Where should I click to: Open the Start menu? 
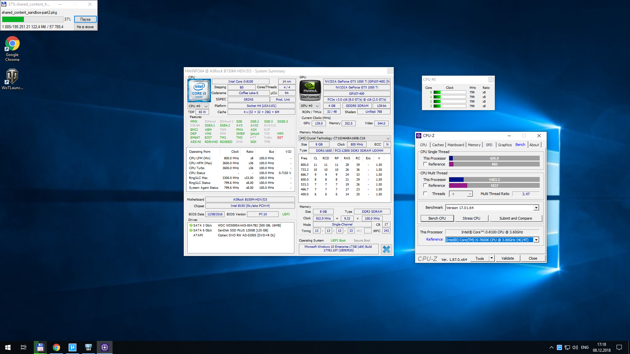pos(8,347)
